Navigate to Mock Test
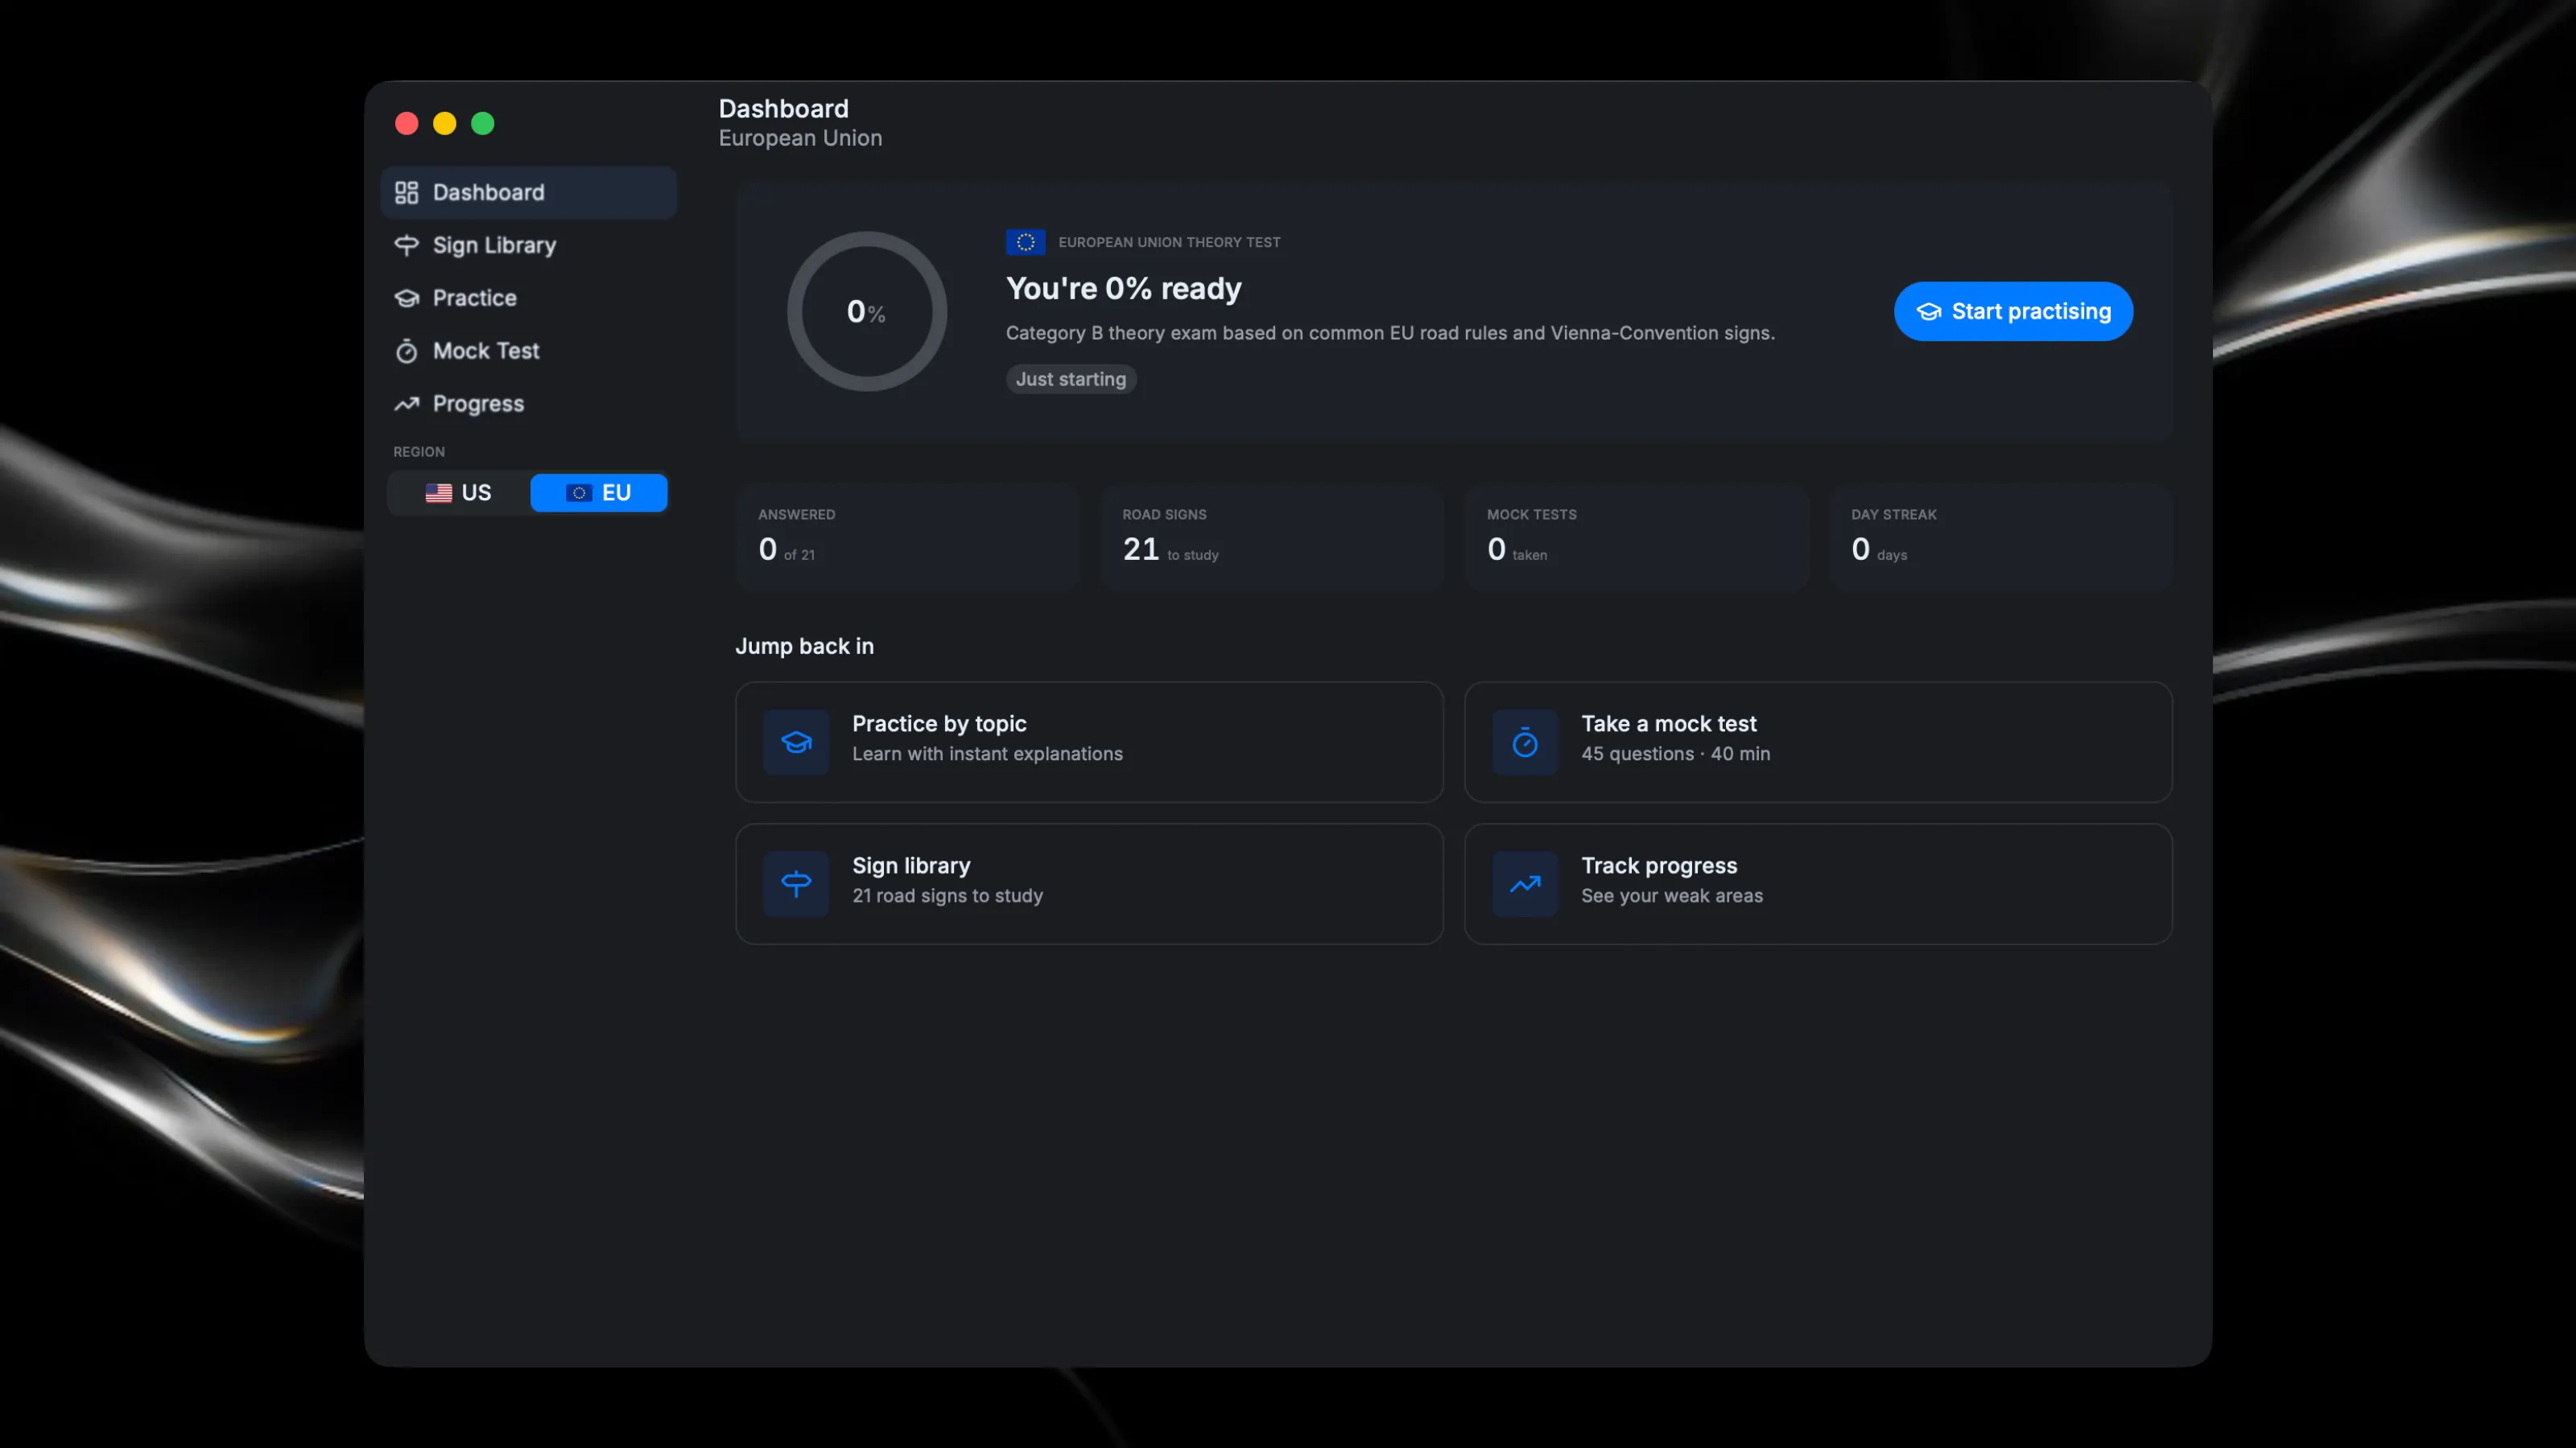The width and height of the screenshot is (2576, 1448). pos(528,351)
